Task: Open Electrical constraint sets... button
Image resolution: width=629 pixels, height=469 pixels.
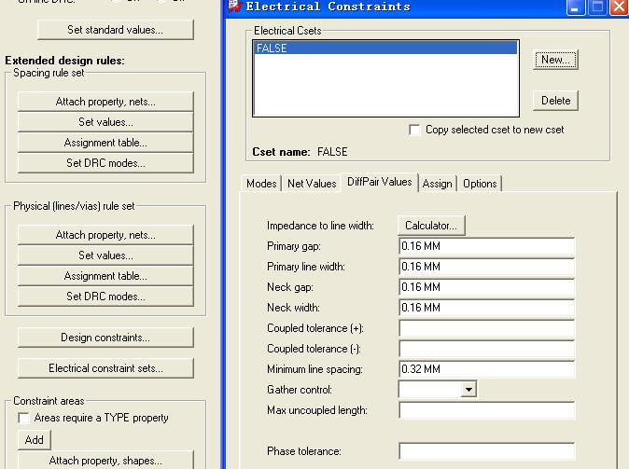Action: click(105, 368)
